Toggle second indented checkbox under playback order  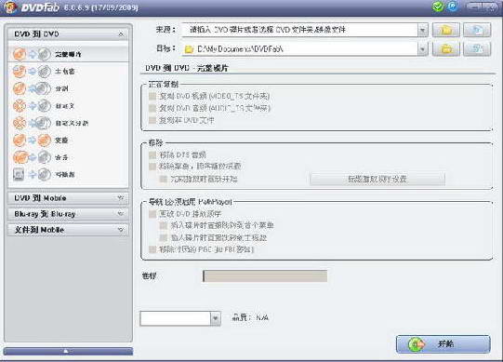click(164, 237)
